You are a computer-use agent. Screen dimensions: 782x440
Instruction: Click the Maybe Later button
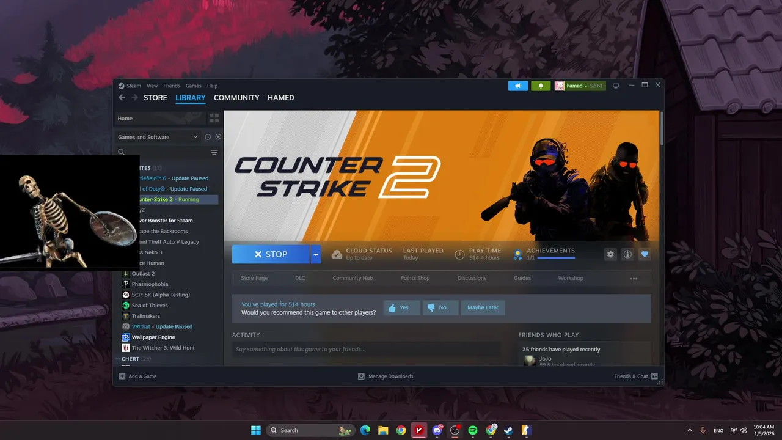tap(483, 308)
